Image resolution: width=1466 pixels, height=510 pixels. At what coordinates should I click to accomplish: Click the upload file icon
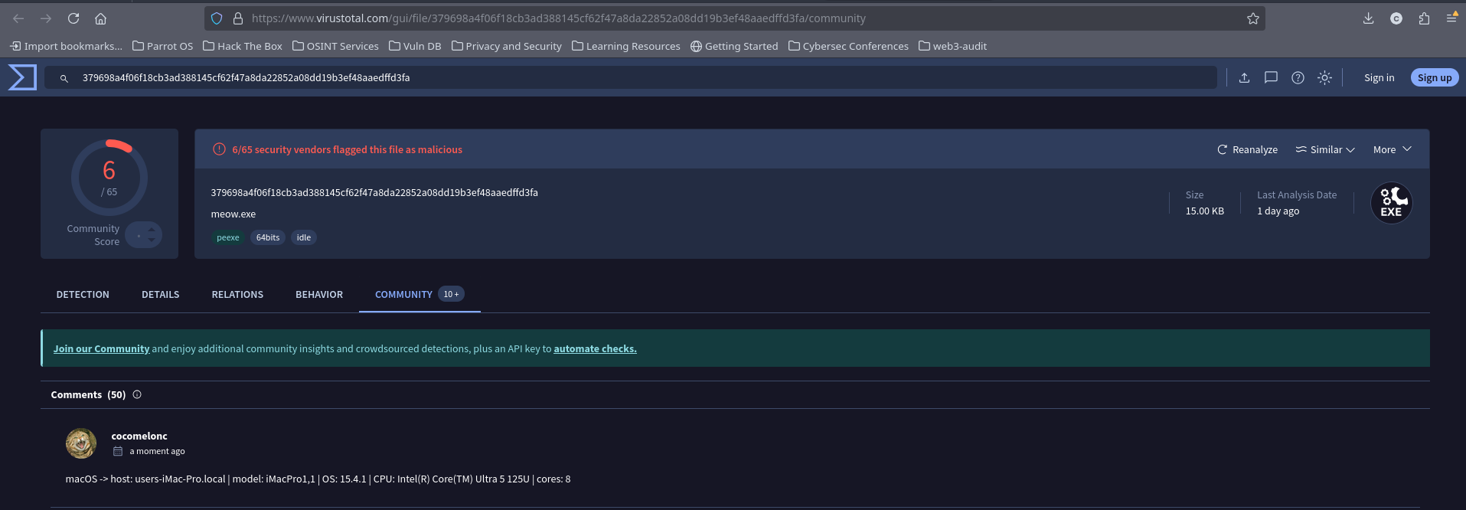coord(1244,77)
